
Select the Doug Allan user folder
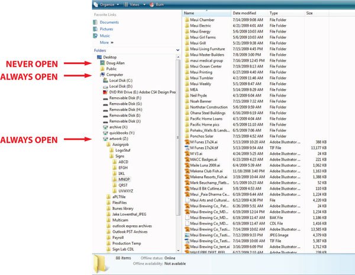coord(115,63)
